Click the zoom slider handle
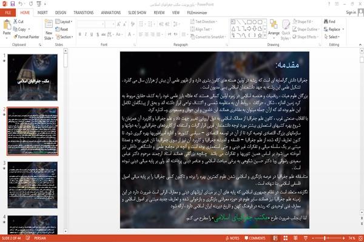This screenshot has width=364, height=242. [325, 238]
